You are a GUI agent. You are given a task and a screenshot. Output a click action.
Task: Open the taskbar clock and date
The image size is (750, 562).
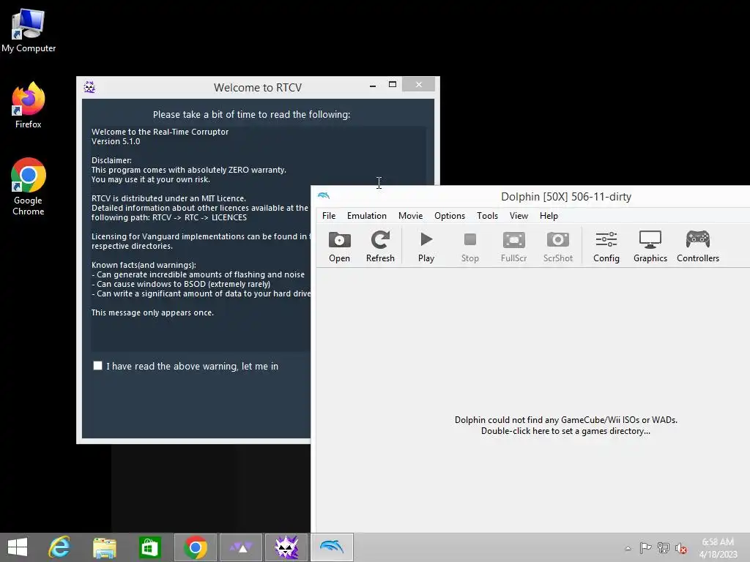click(x=718, y=547)
